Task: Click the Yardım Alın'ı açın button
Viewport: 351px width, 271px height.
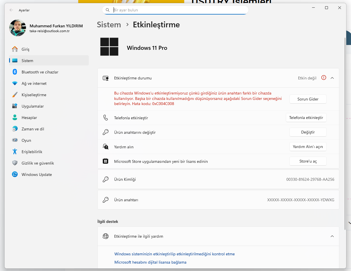Action: coord(308,147)
